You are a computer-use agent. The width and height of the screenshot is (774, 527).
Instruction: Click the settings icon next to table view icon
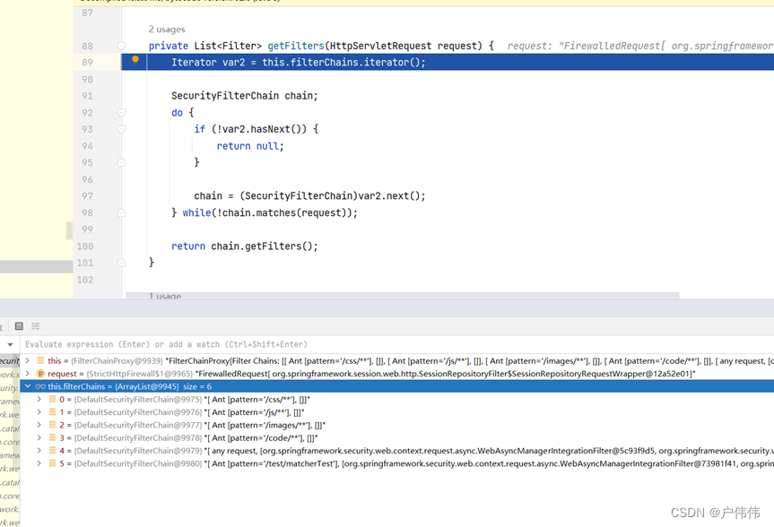coord(35,326)
